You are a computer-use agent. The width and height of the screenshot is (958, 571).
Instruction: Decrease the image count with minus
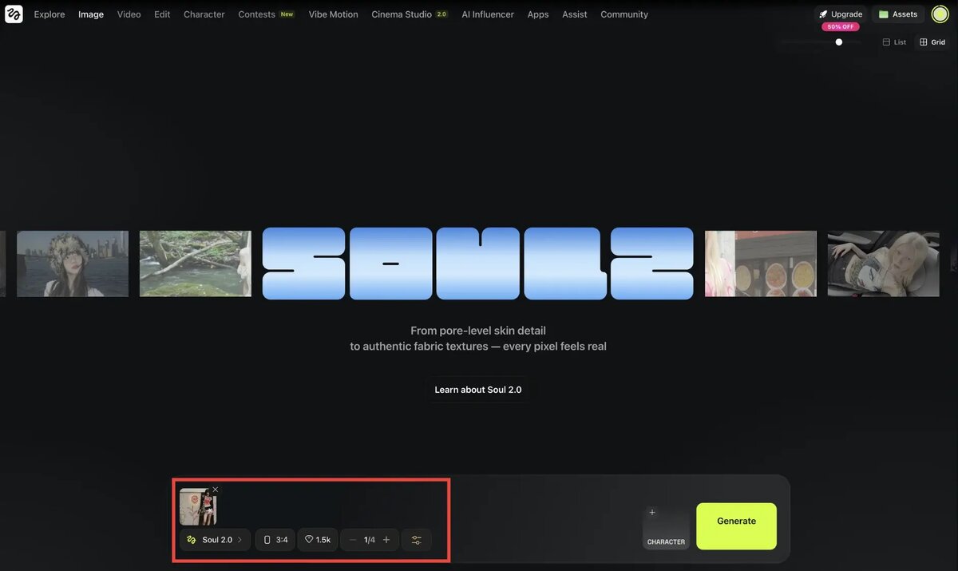[353, 540]
